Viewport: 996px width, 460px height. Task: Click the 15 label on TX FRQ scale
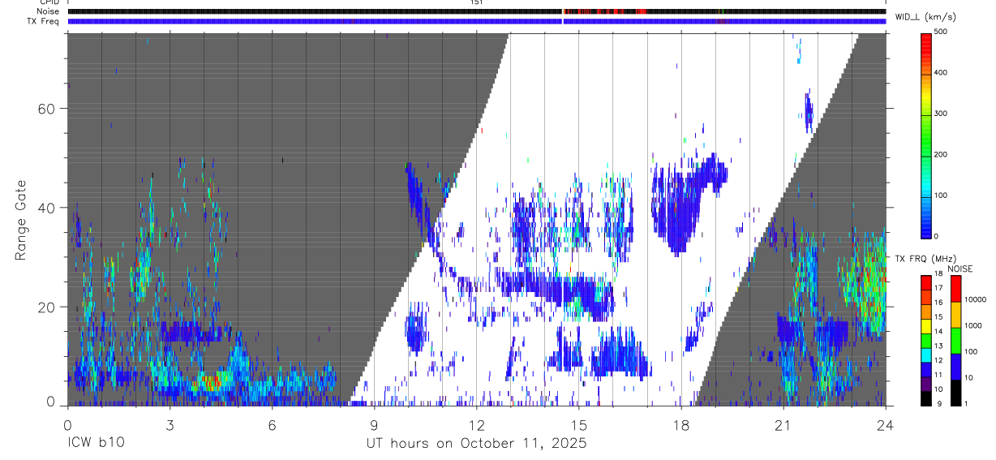click(938, 317)
